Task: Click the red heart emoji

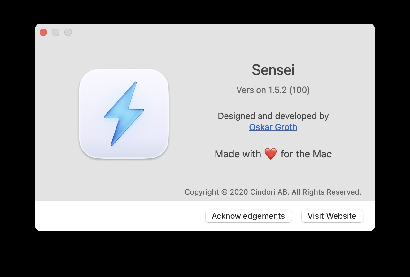Action: pyautogui.click(x=271, y=154)
